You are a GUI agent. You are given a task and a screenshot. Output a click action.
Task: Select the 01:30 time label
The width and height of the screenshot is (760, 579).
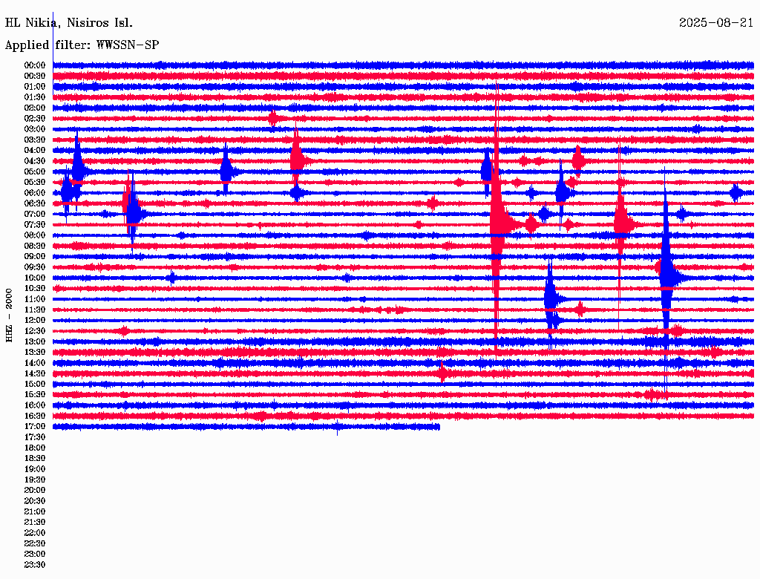tap(35, 97)
